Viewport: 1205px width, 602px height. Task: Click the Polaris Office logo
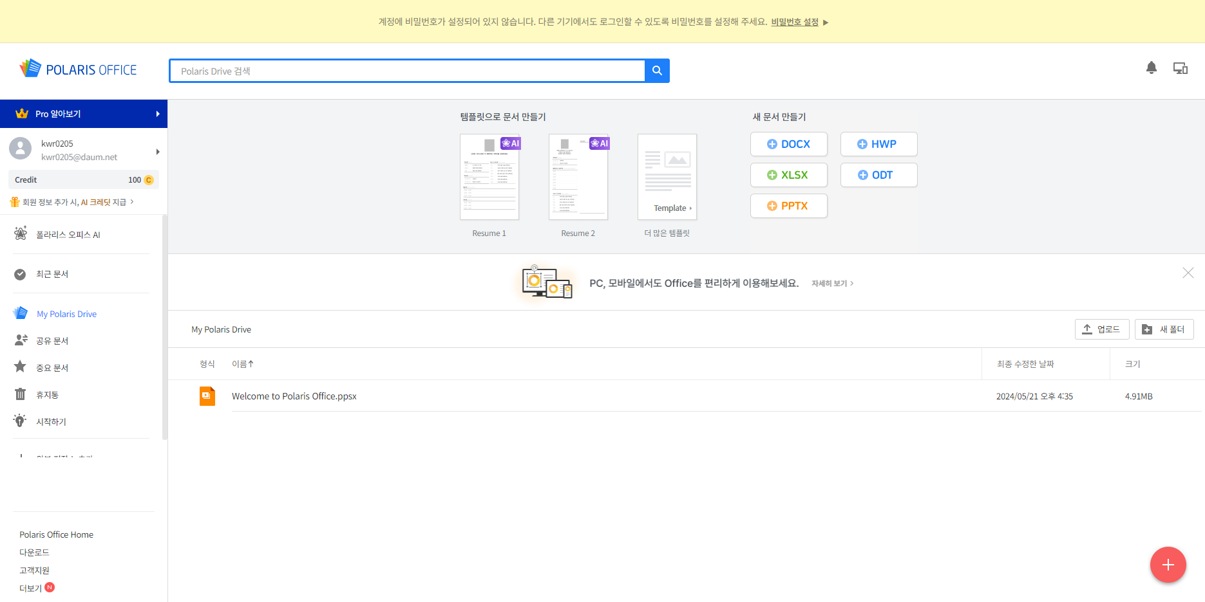78,69
